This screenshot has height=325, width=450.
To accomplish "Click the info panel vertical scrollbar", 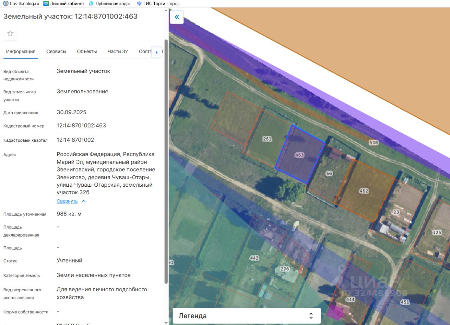I will tap(166, 161).
